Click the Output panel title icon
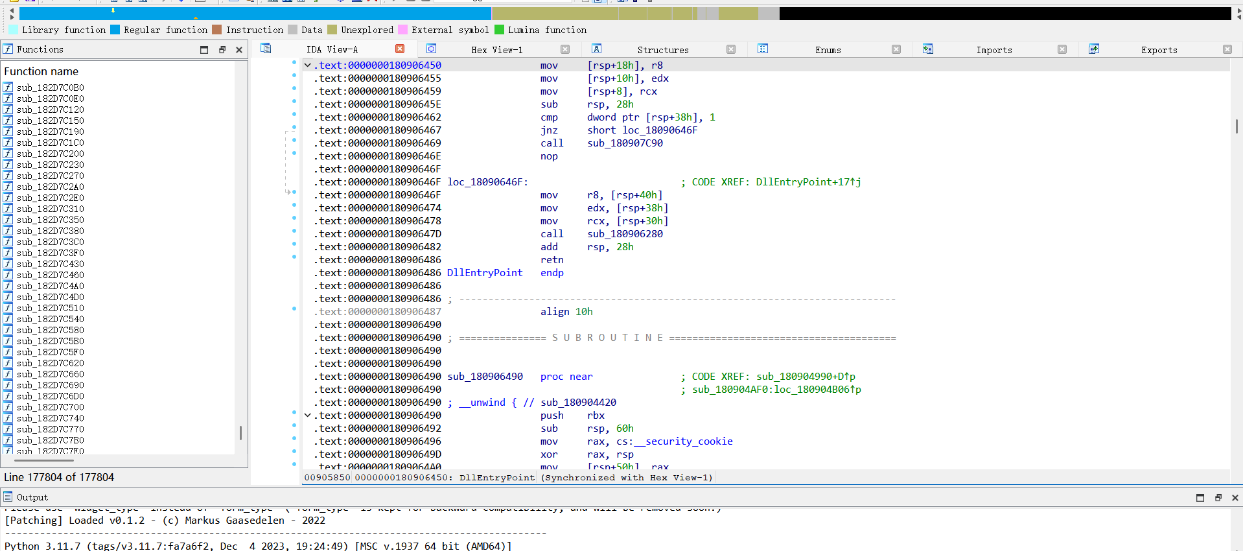 pyautogui.click(x=8, y=497)
